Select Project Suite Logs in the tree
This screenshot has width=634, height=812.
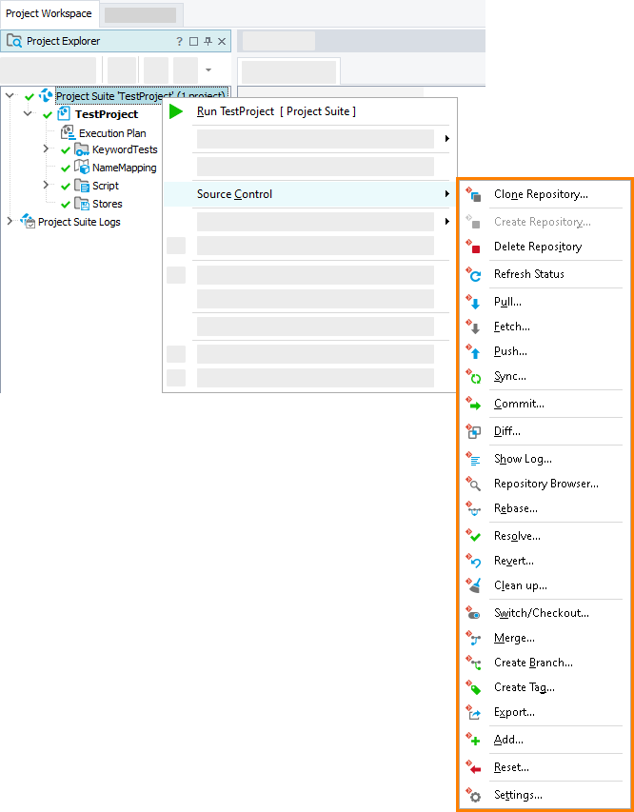(x=79, y=222)
